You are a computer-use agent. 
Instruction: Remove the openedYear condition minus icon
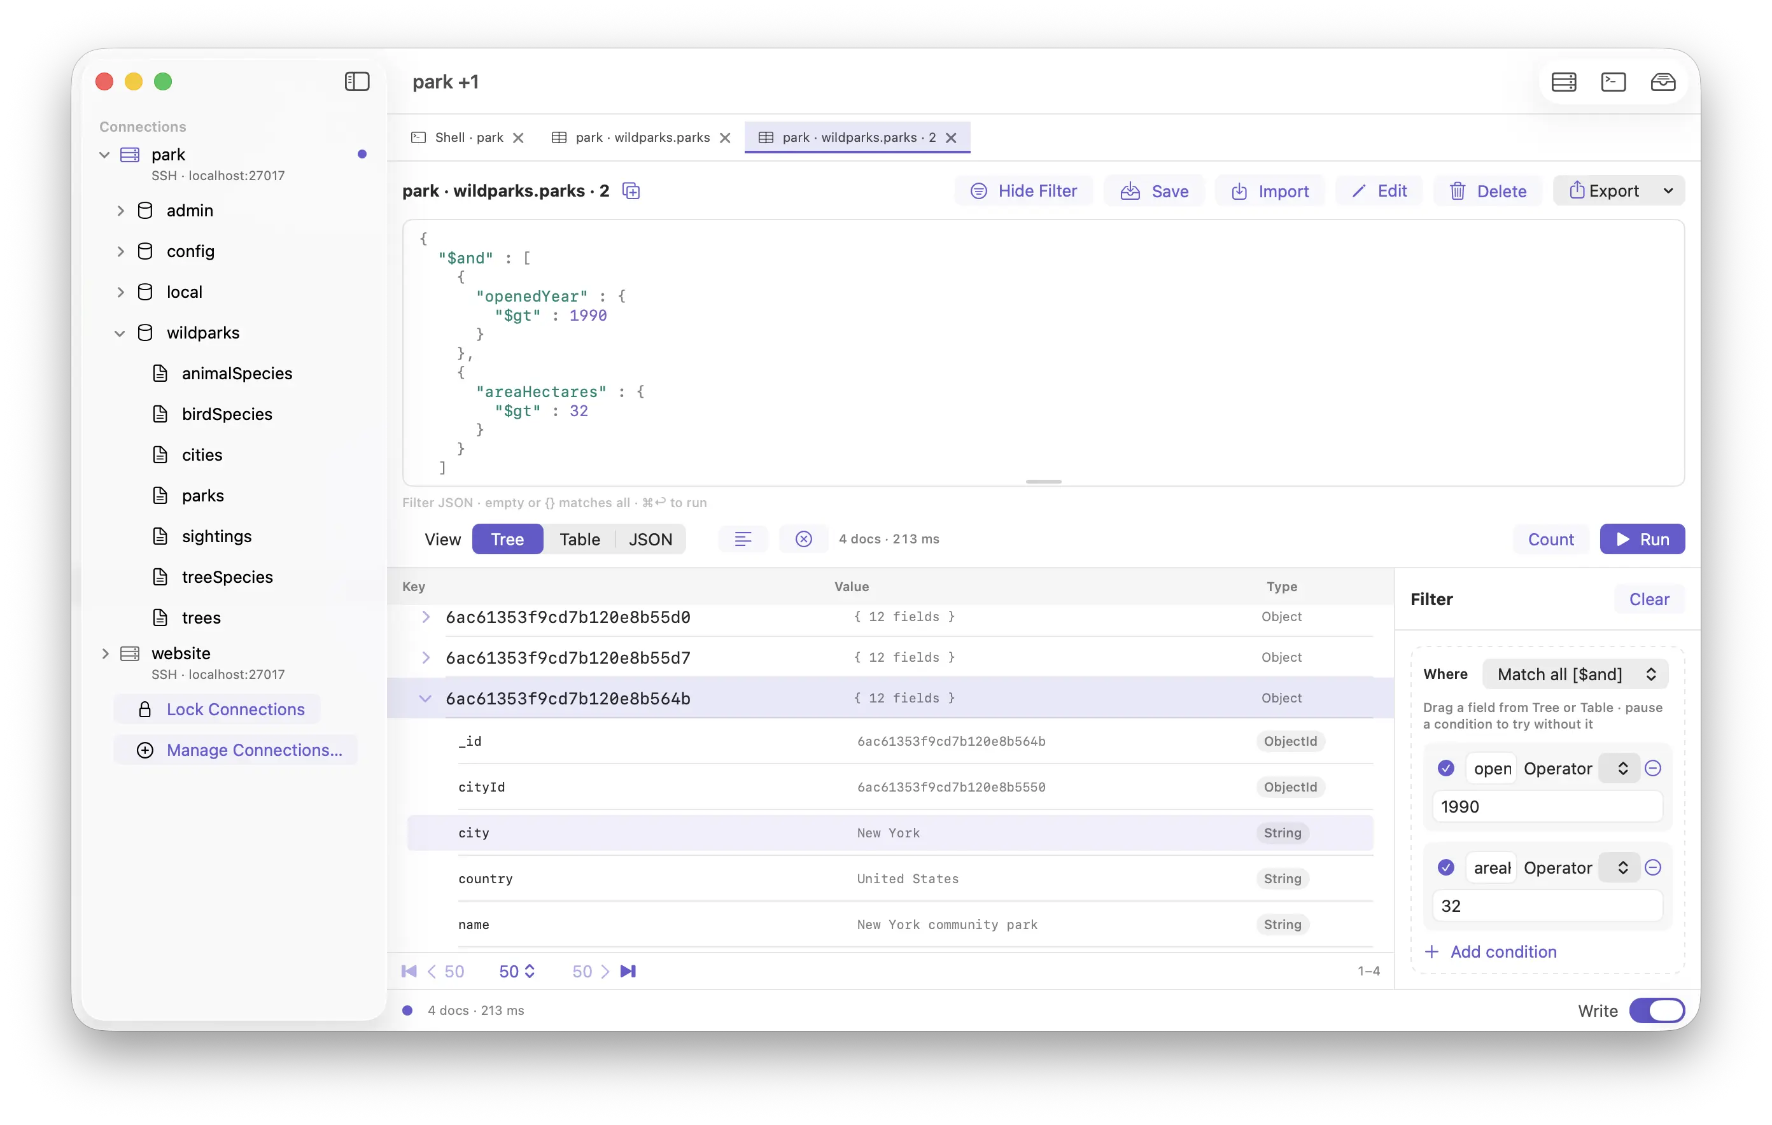1653,768
